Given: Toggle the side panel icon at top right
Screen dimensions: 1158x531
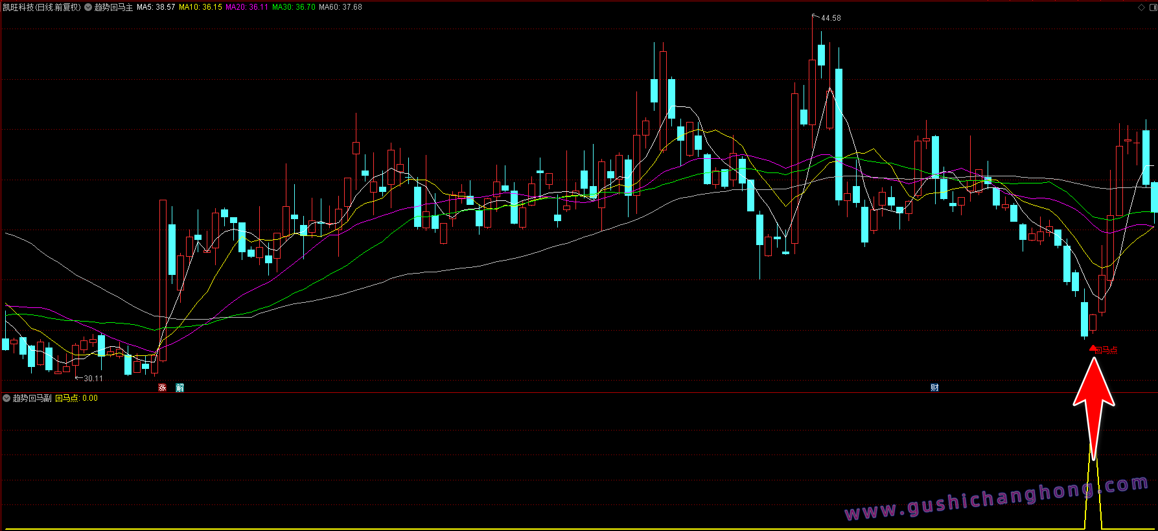Looking at the screenshot, I should [1152, 7].
